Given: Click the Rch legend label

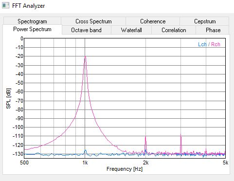Looking at the screenshot, I should pos(216,44).
